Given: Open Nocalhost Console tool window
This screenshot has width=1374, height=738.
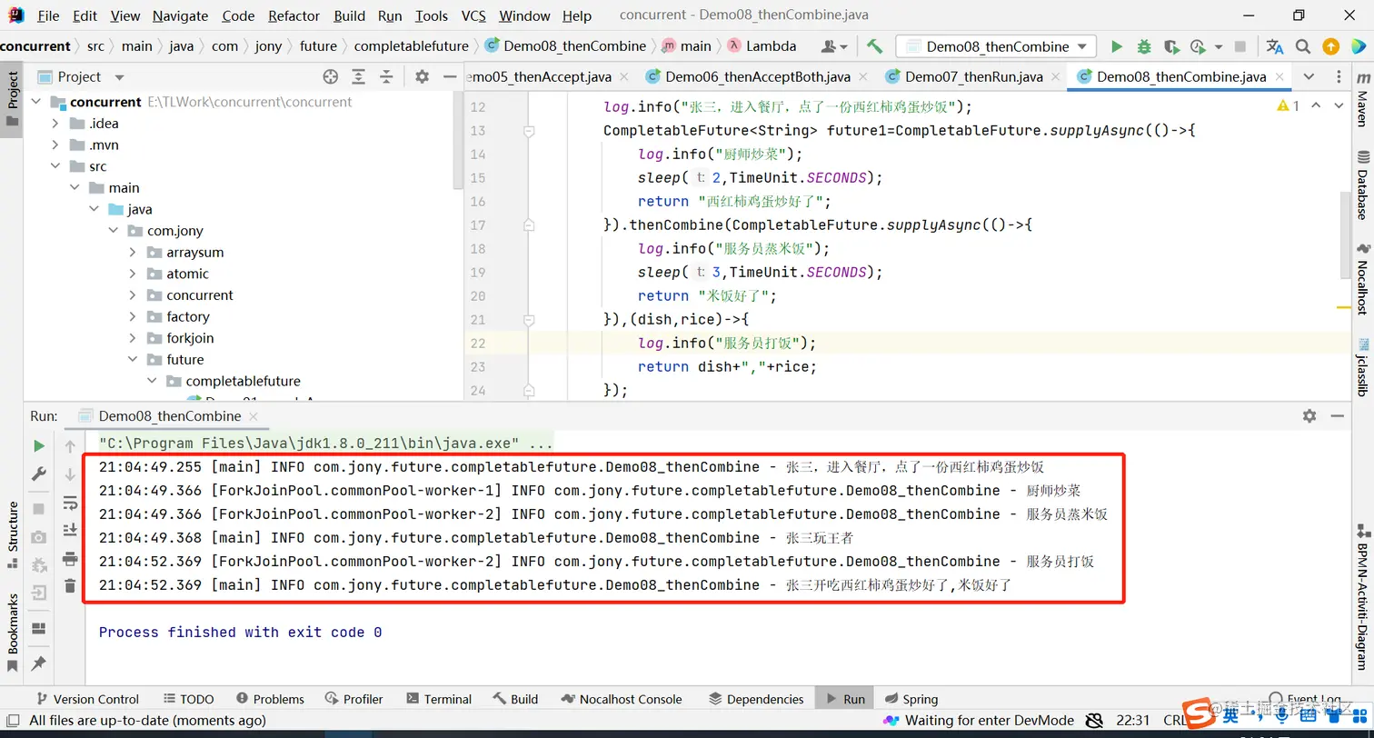Looking at the screenshot, I should coord(622,699).
